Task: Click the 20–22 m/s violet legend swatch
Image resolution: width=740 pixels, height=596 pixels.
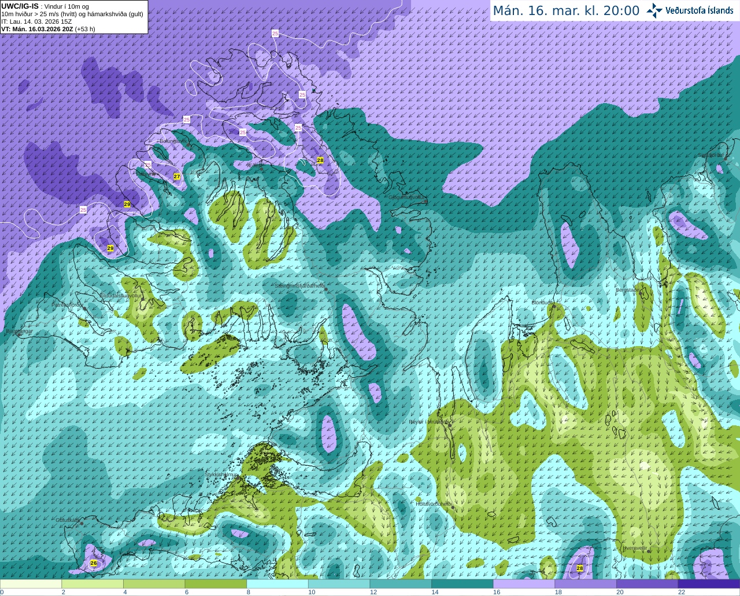Action: coord(647,584)
